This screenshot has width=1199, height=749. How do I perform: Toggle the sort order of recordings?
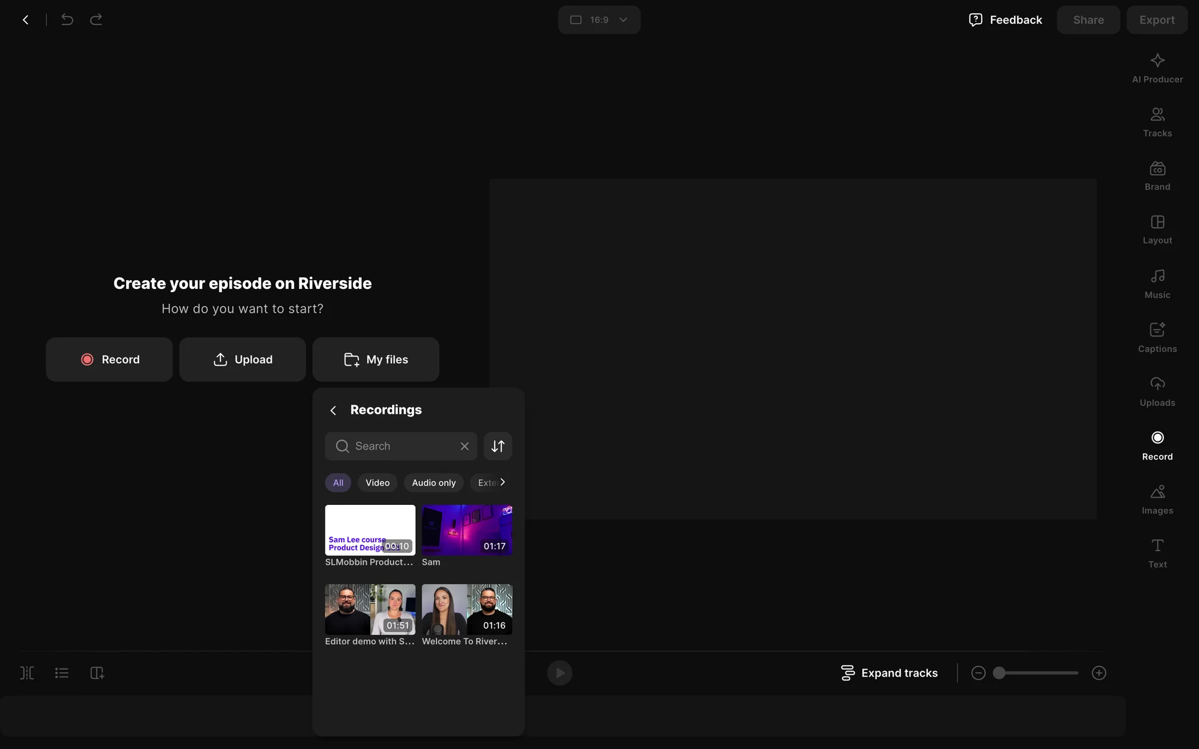tap(498, 446)
